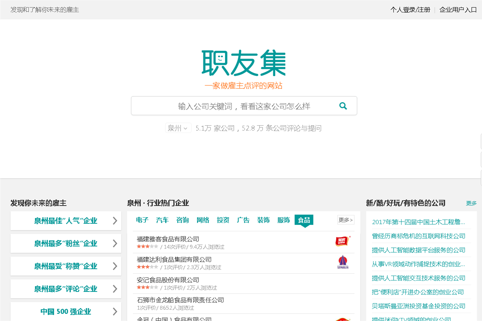Open 福建达利食品集团有限公司 company page
This screenshot has height=321, width=482.
click(x=174, y=259)
